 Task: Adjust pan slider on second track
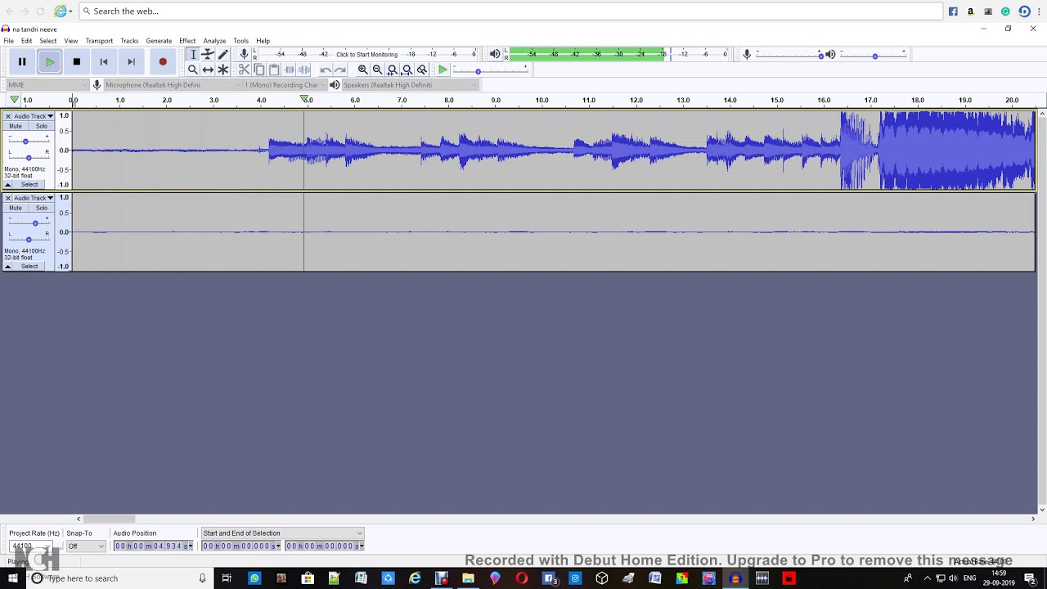coord(29,239)
